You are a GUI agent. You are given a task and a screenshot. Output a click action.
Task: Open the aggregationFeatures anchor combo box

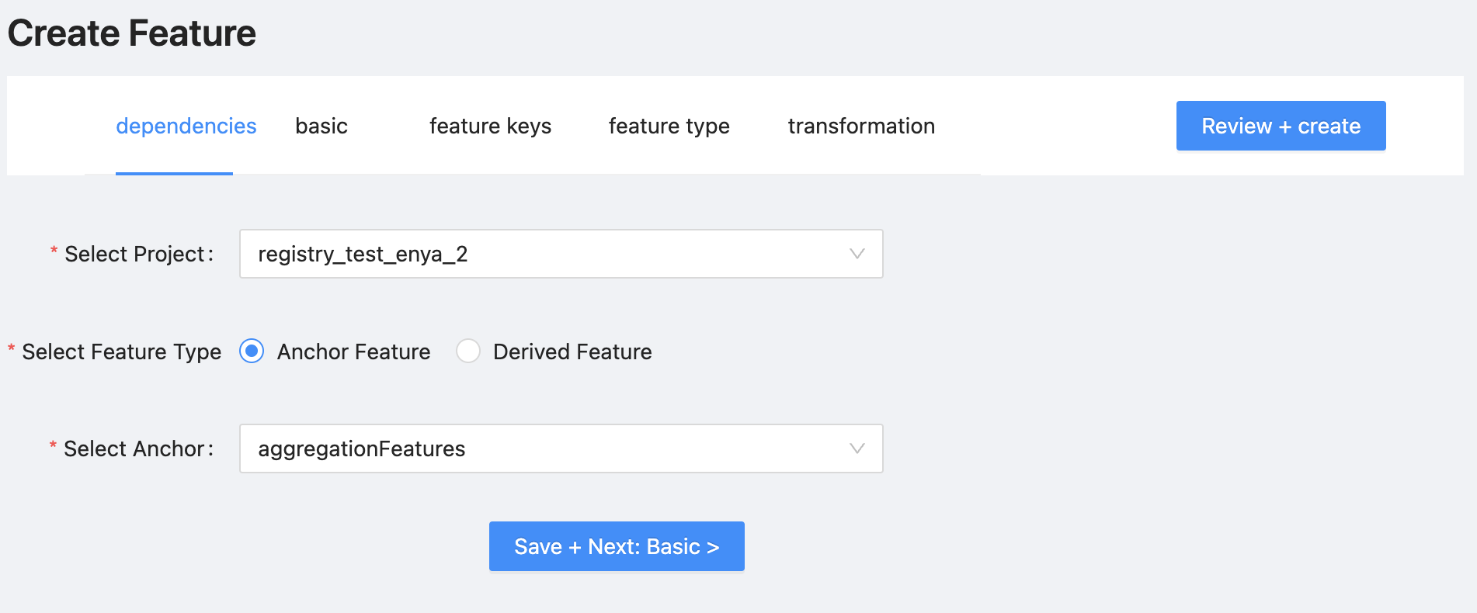point(544,448)
